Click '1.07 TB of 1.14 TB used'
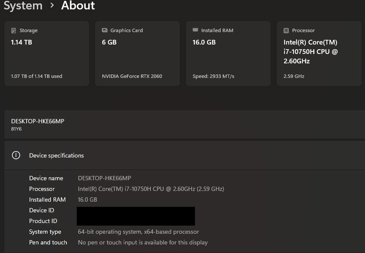The height and width of the screenshot is (253, 365). click(36, 76)
